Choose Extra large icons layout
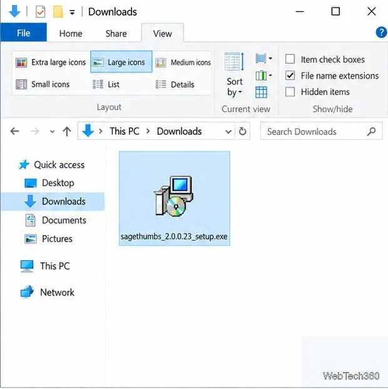Viewport: 388px width, 389px height. 51,63
